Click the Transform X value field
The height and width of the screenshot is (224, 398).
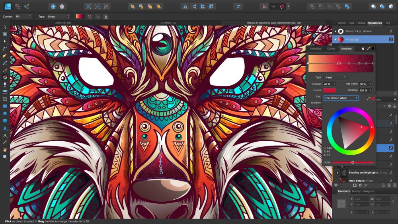coord(361,199)
